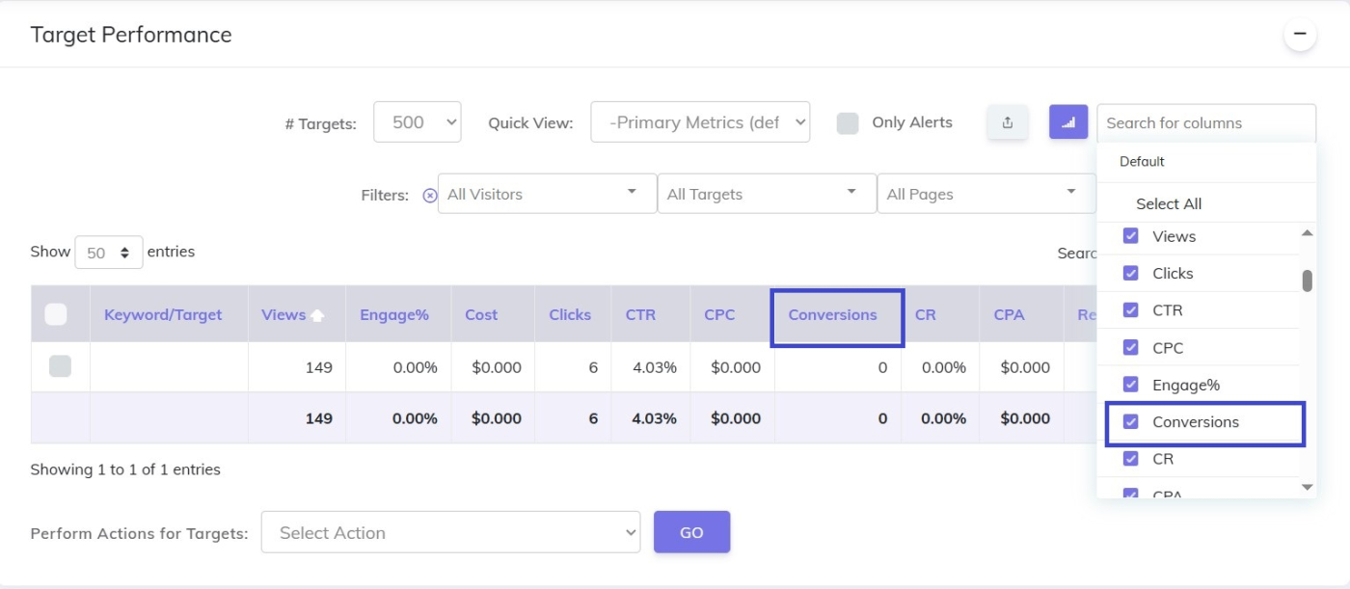Toggle the Only Alerts checkbox

coord(848,123)
